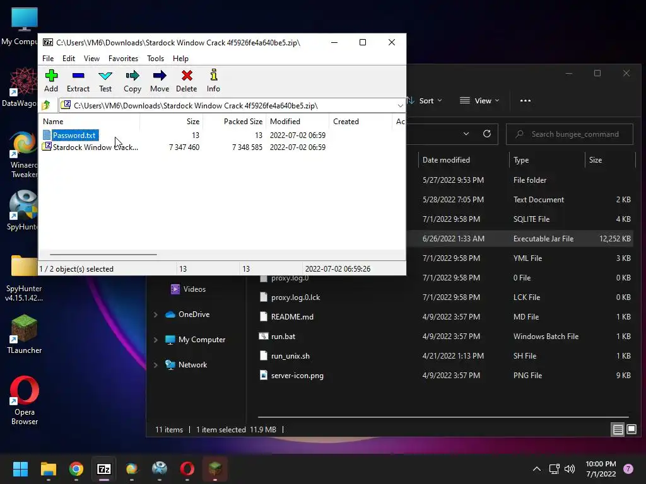646x484 pixels.
Task: Select the server-icon.png file
Action: click(297, 376)
